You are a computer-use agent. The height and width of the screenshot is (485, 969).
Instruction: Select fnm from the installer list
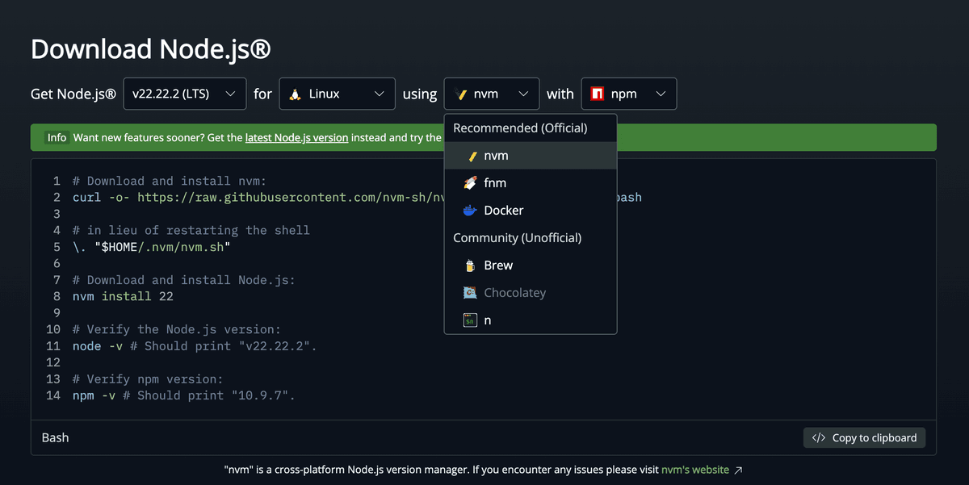[495, 183]
